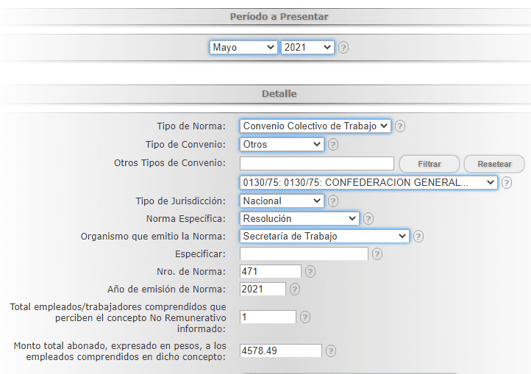Click help icon beside Año de emisión
Viewport: 531px width, 374px height.
point(295,290)
